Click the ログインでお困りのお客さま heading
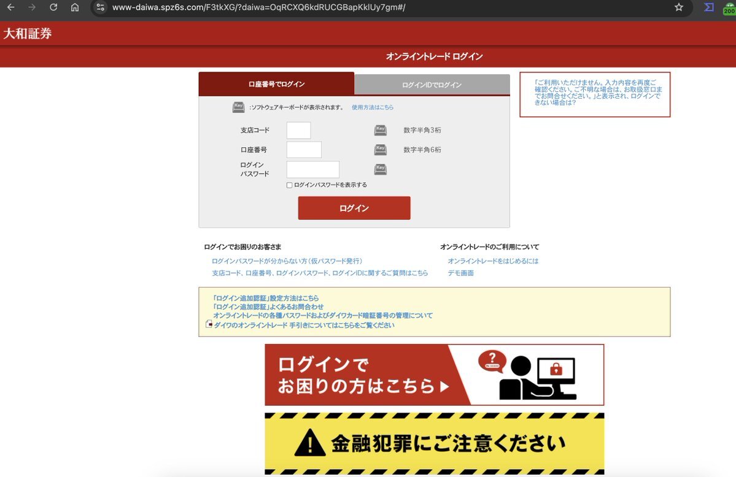The width and height of the screenshot is (736, 477). coord(242,246)
